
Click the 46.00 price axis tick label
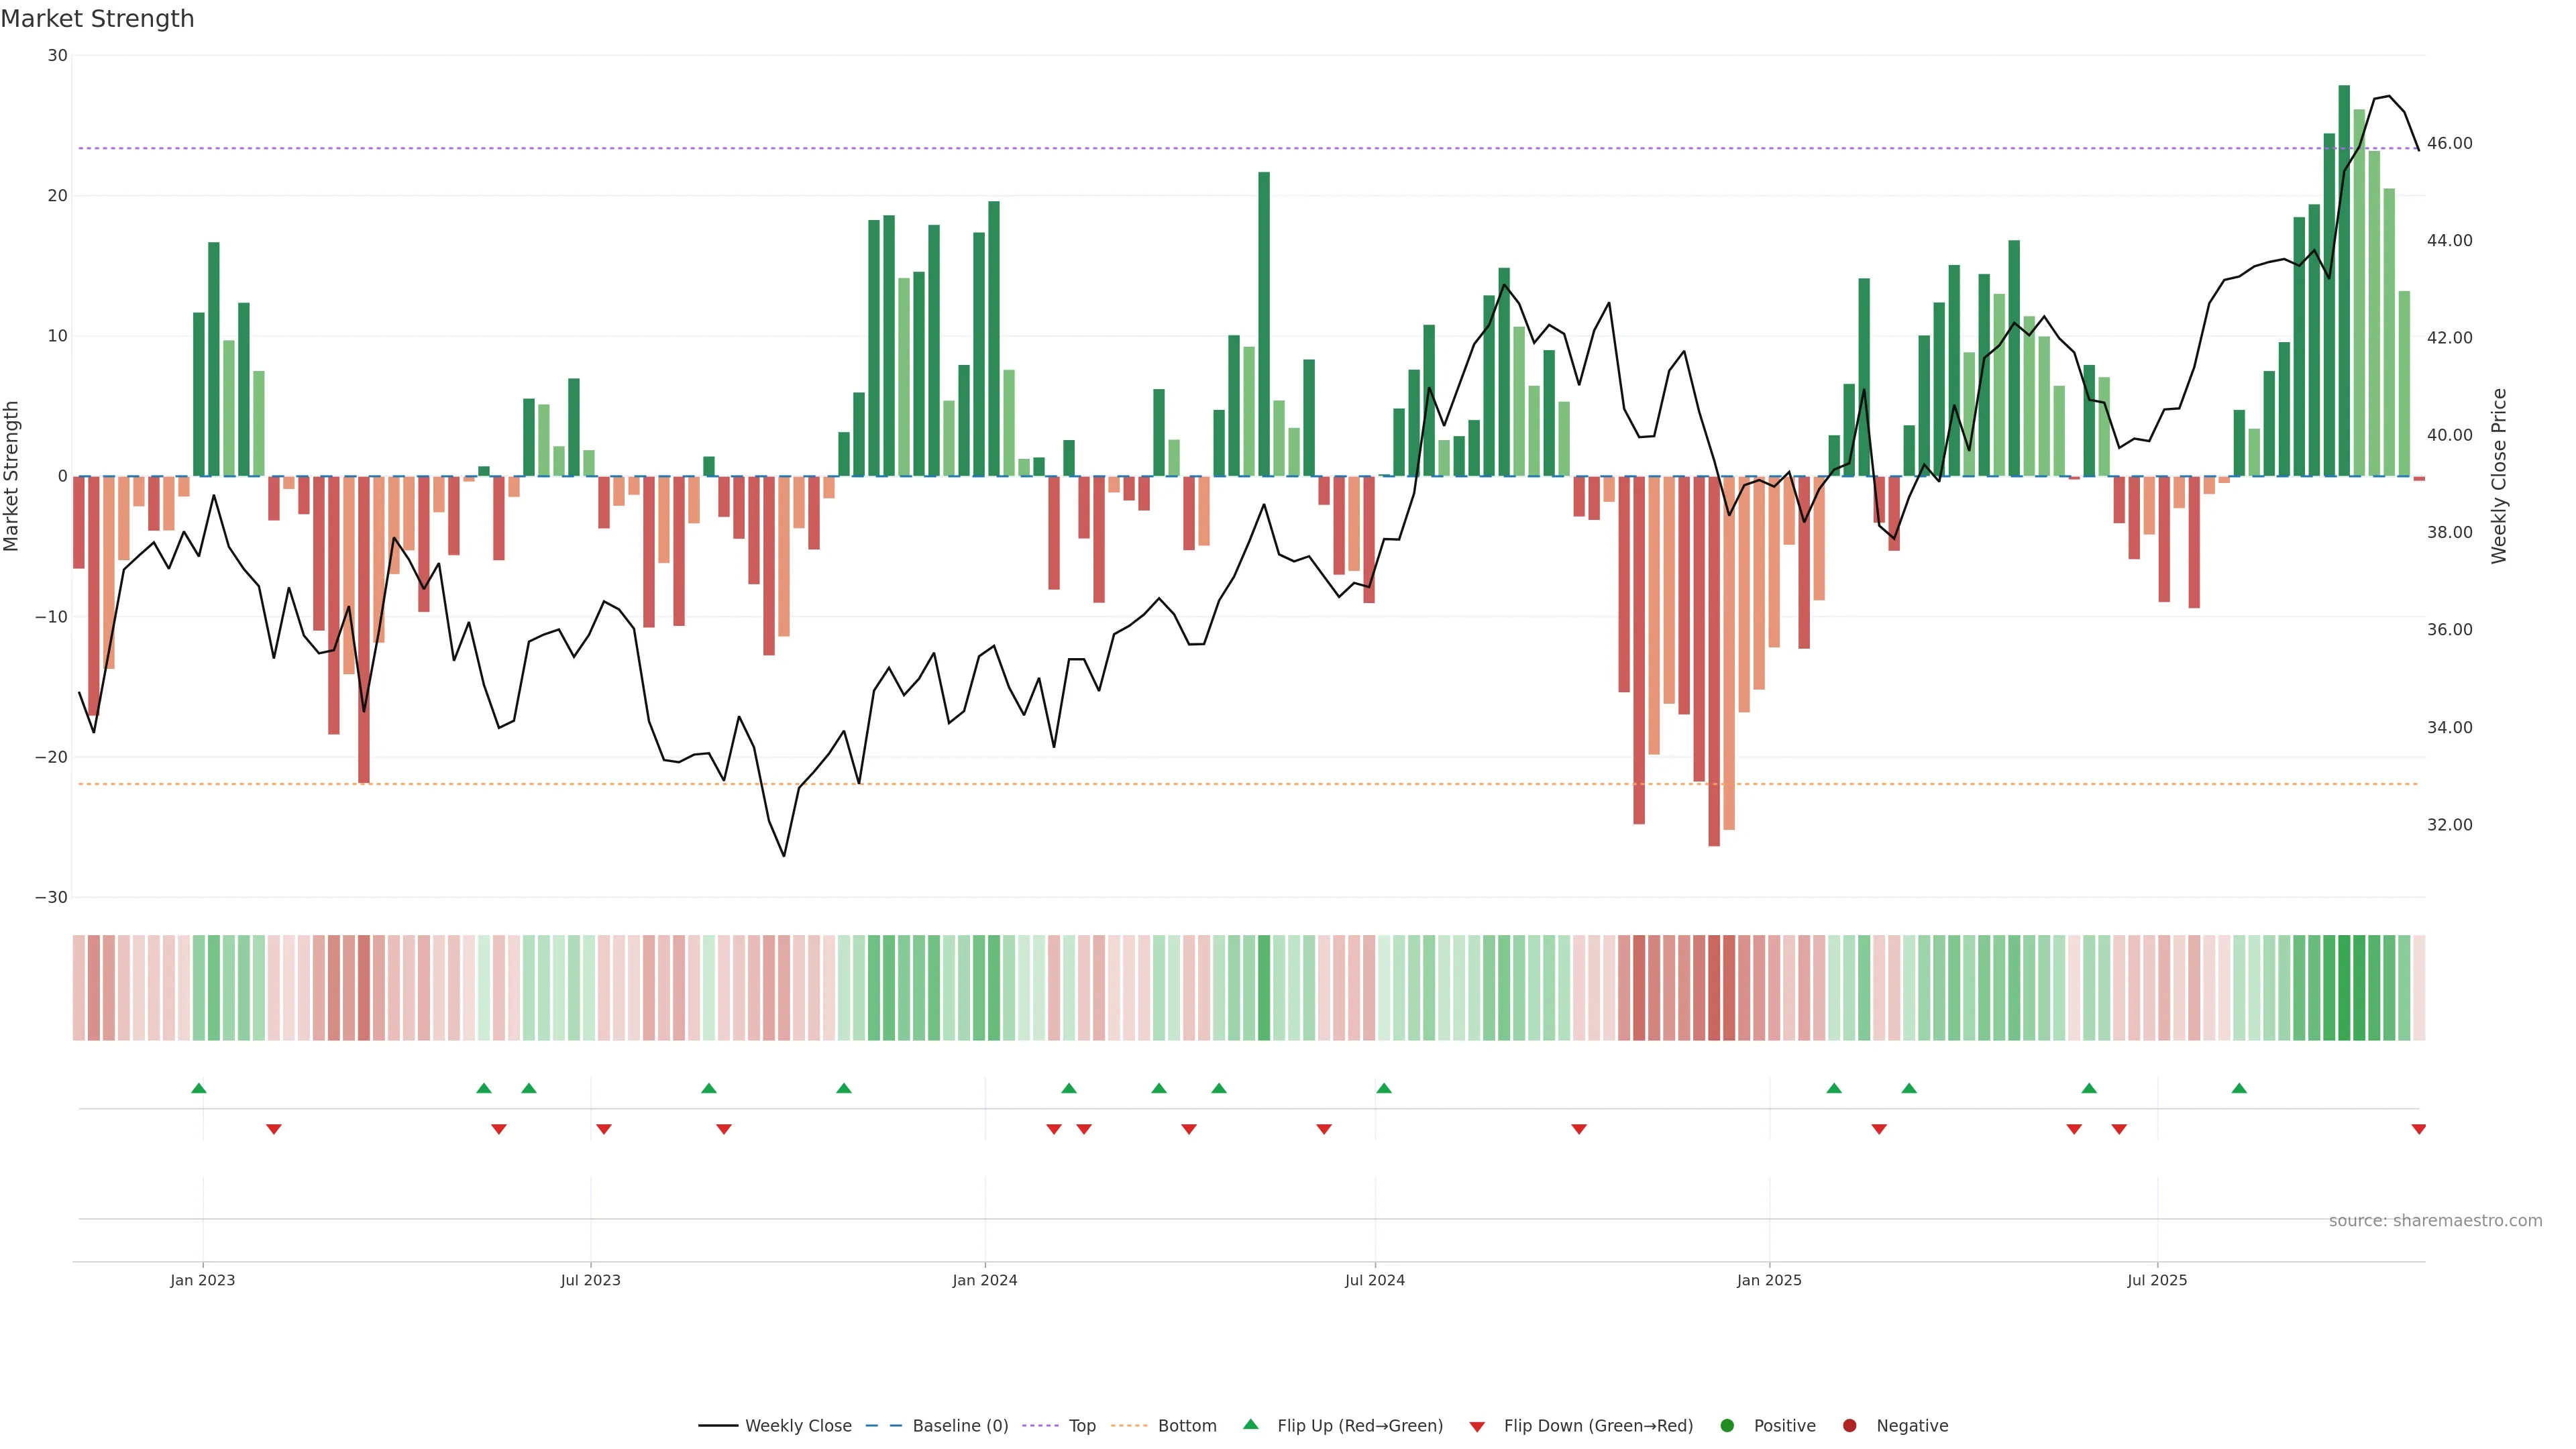(2449, 143)
